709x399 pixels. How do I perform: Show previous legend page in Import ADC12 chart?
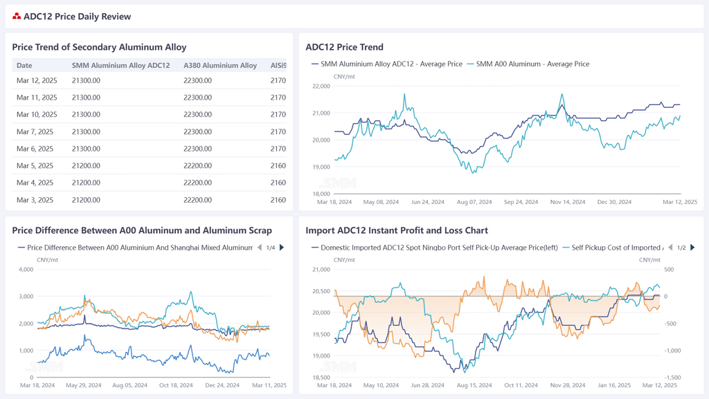click(x=670, y=248)
